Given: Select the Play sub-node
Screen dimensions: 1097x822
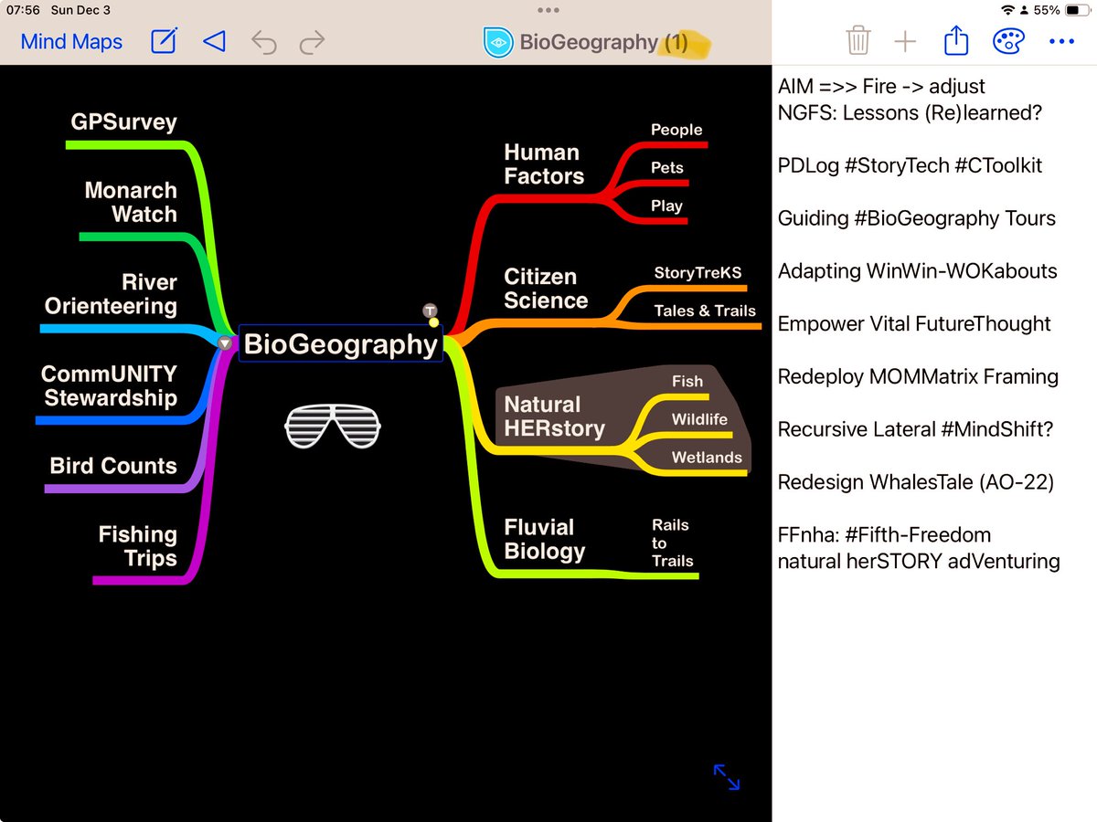Looking at the screenshot, I should [666, 205].
